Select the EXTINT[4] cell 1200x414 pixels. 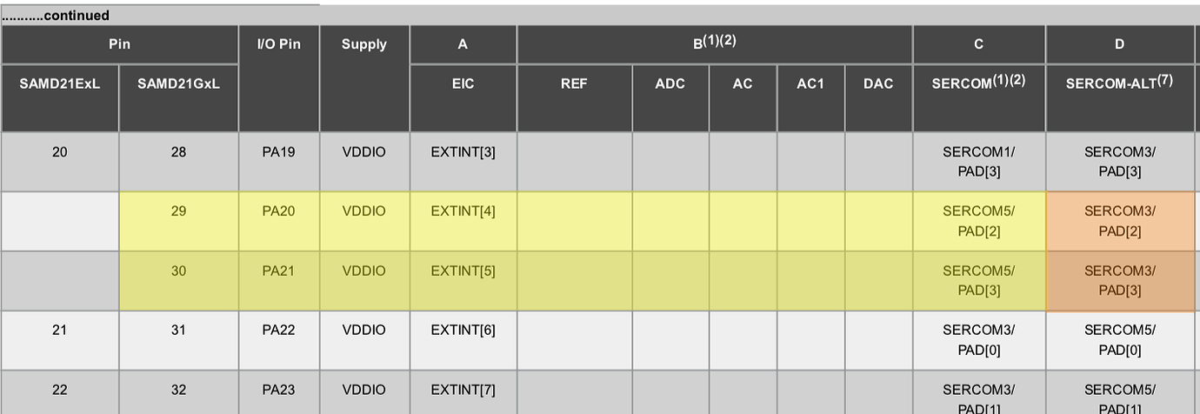[x=463, y=211]
